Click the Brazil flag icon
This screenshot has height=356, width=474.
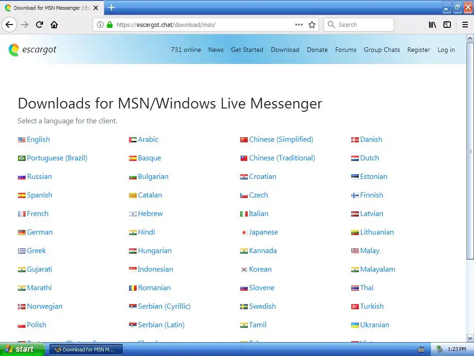21,158
